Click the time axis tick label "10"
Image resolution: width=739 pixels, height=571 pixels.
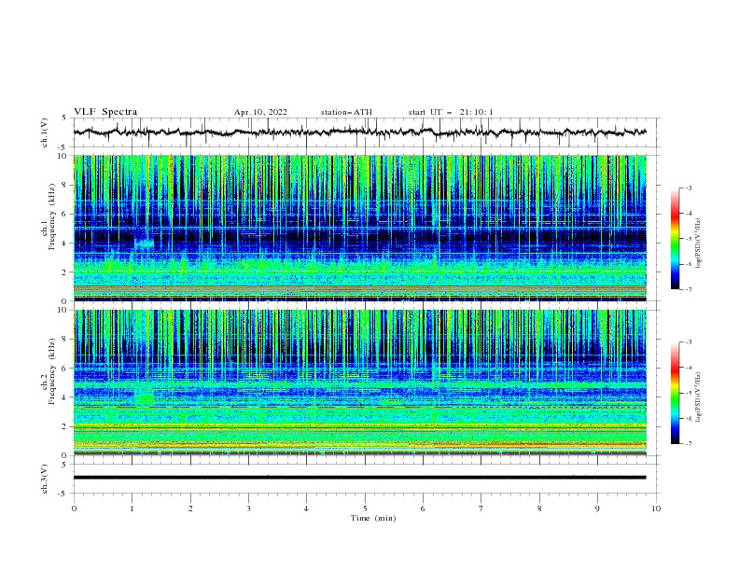pos(656,508)
